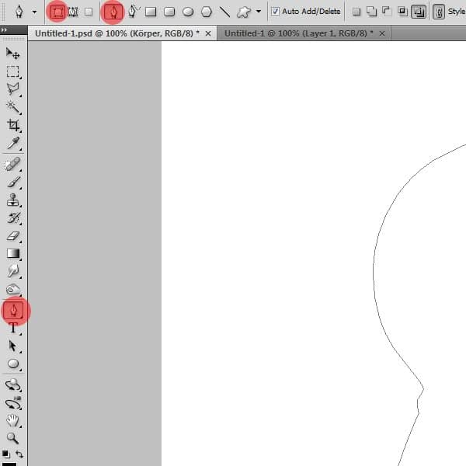The width and height of the screenshot is (466, 466).
Task: Select the Hand tool
Action: pos(12,420)
